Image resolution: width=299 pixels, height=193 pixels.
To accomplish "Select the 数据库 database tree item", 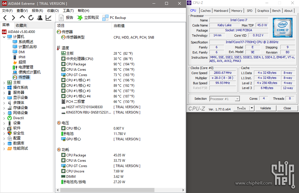I will pyautogui.click(x=16, y=143).
